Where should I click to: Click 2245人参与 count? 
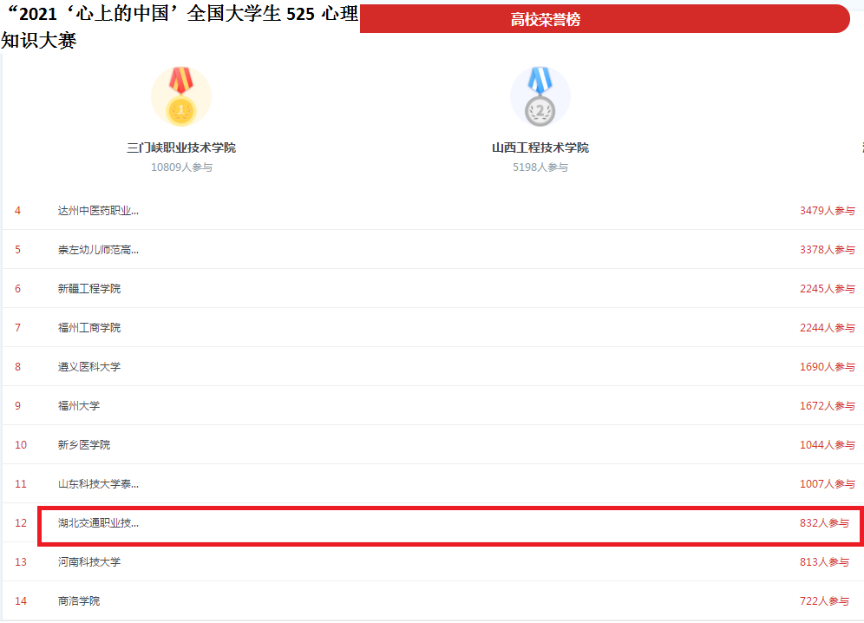click(827, 289)
